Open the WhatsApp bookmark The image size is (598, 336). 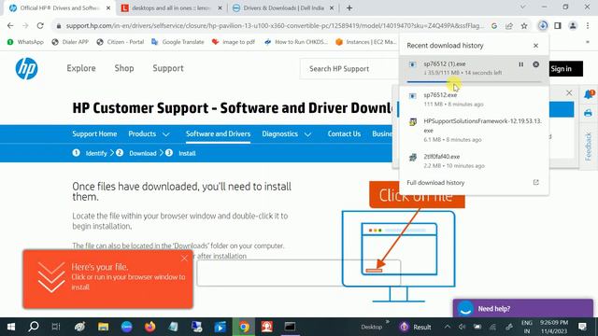25,42
